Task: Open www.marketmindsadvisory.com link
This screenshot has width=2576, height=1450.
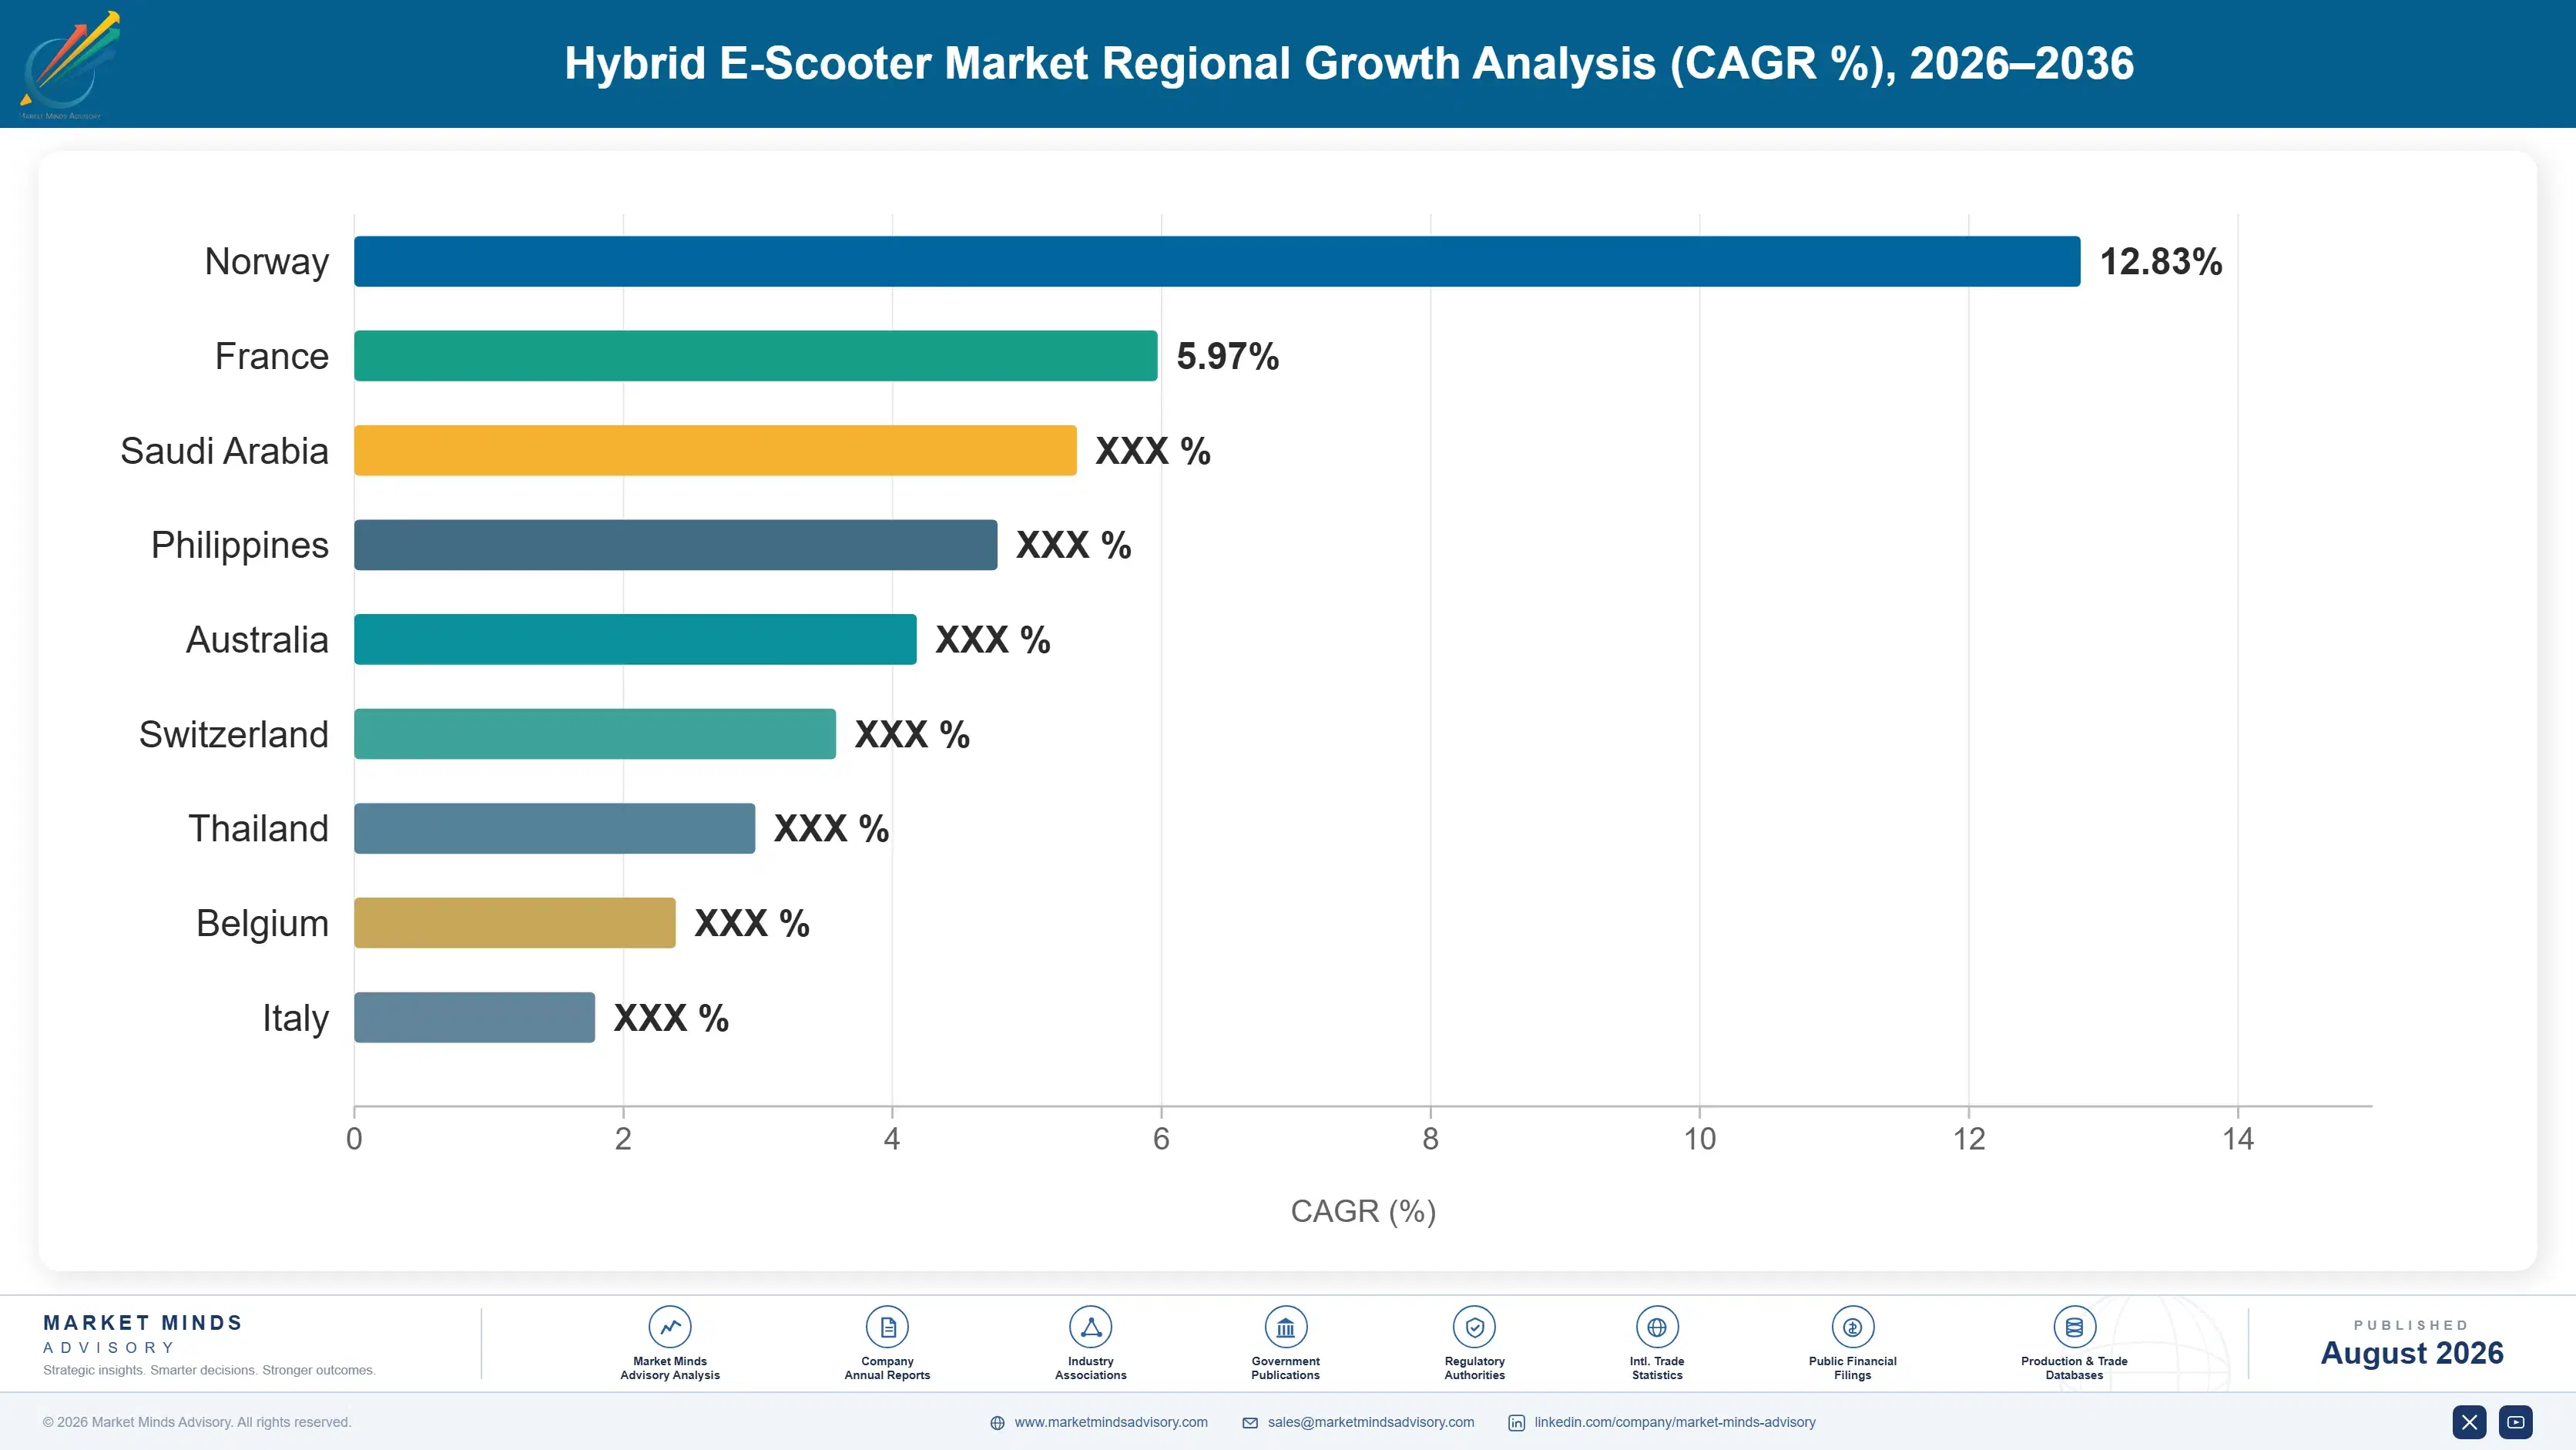Action: pos(1111,1422)
